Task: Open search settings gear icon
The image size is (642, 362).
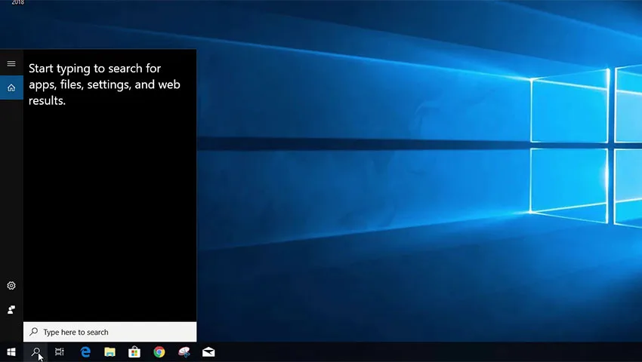Action: tap(11, 286)
